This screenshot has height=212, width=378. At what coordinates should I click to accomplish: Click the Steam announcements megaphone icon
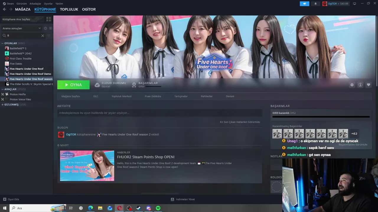point(304,4)
